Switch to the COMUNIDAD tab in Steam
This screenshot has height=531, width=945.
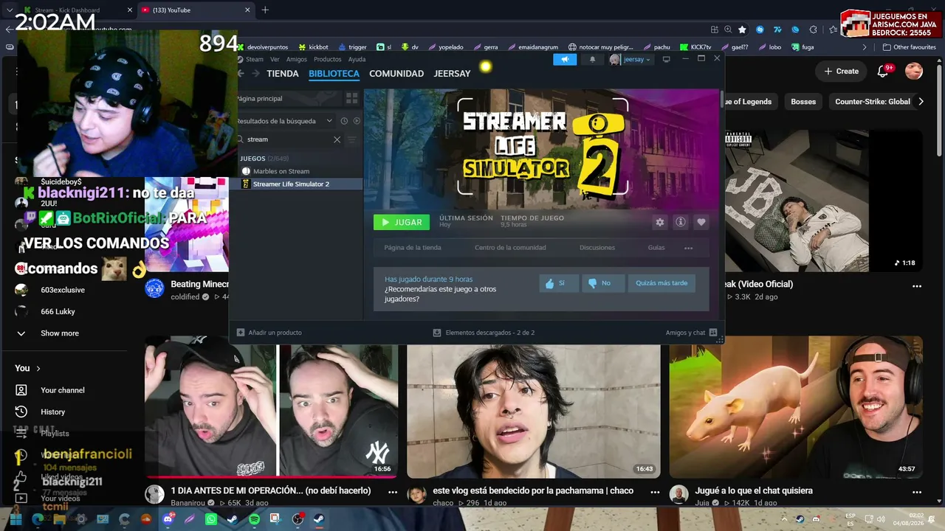click(x=396, y=74)
